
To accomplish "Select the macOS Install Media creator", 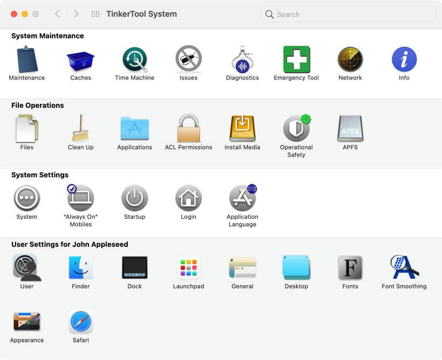I will tap(242, 129).
